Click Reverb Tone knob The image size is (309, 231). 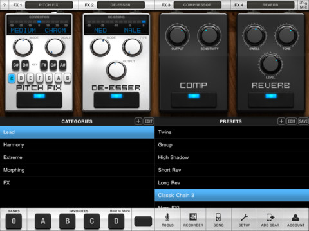[286, 36]
